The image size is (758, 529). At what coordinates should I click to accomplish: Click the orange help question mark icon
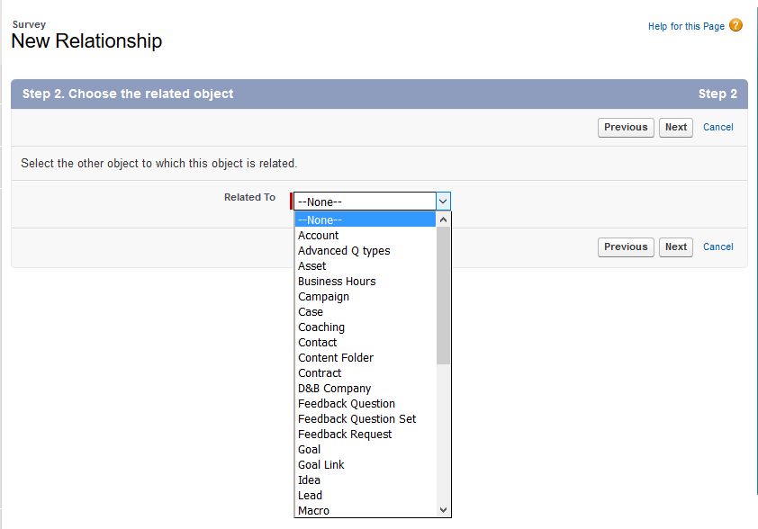(735, 25)
